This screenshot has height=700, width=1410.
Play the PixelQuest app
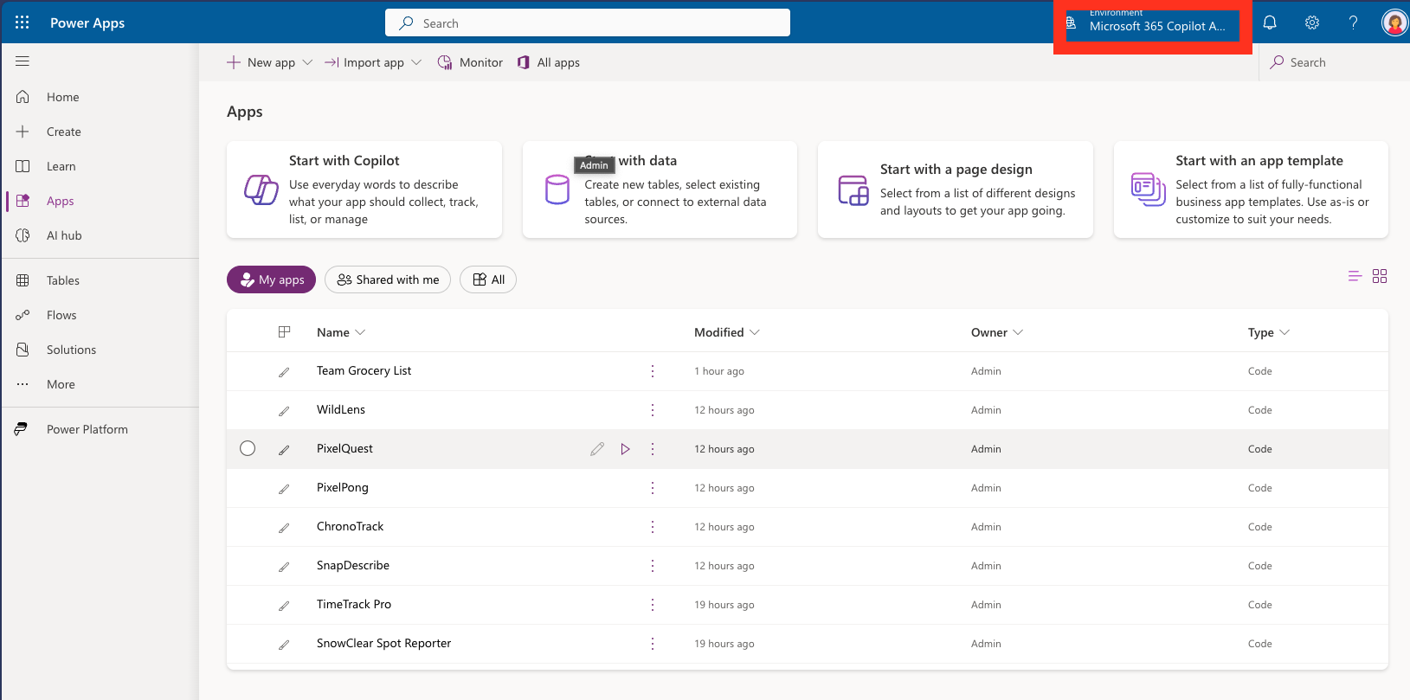pos(625,449)
